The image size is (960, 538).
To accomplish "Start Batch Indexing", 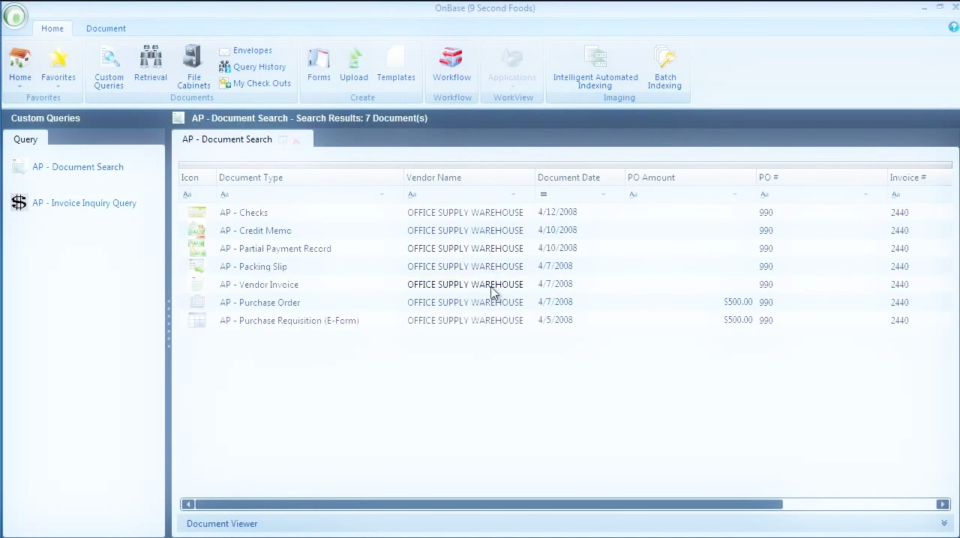I will tap(665, 67).
